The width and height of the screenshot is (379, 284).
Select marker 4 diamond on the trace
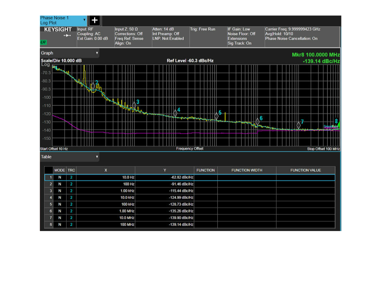click(x=175, y=113)
